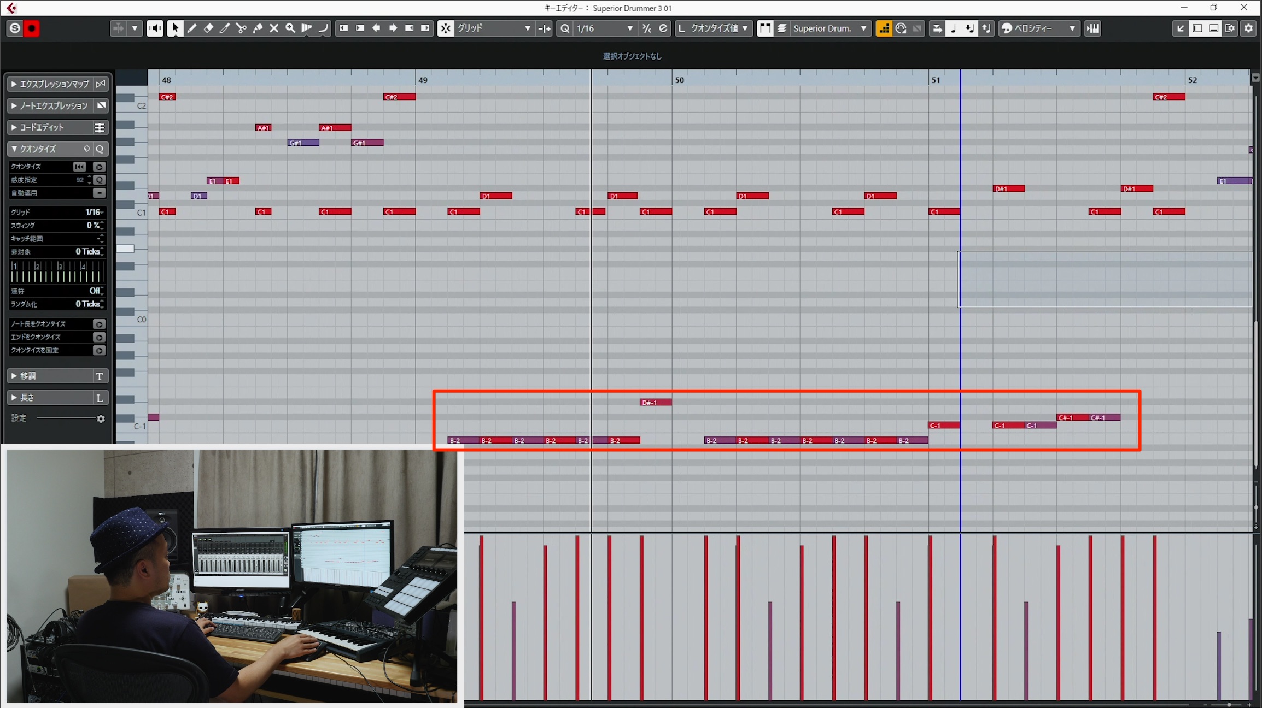
Task: Select the Draw pencil tool
Action: 192,28
